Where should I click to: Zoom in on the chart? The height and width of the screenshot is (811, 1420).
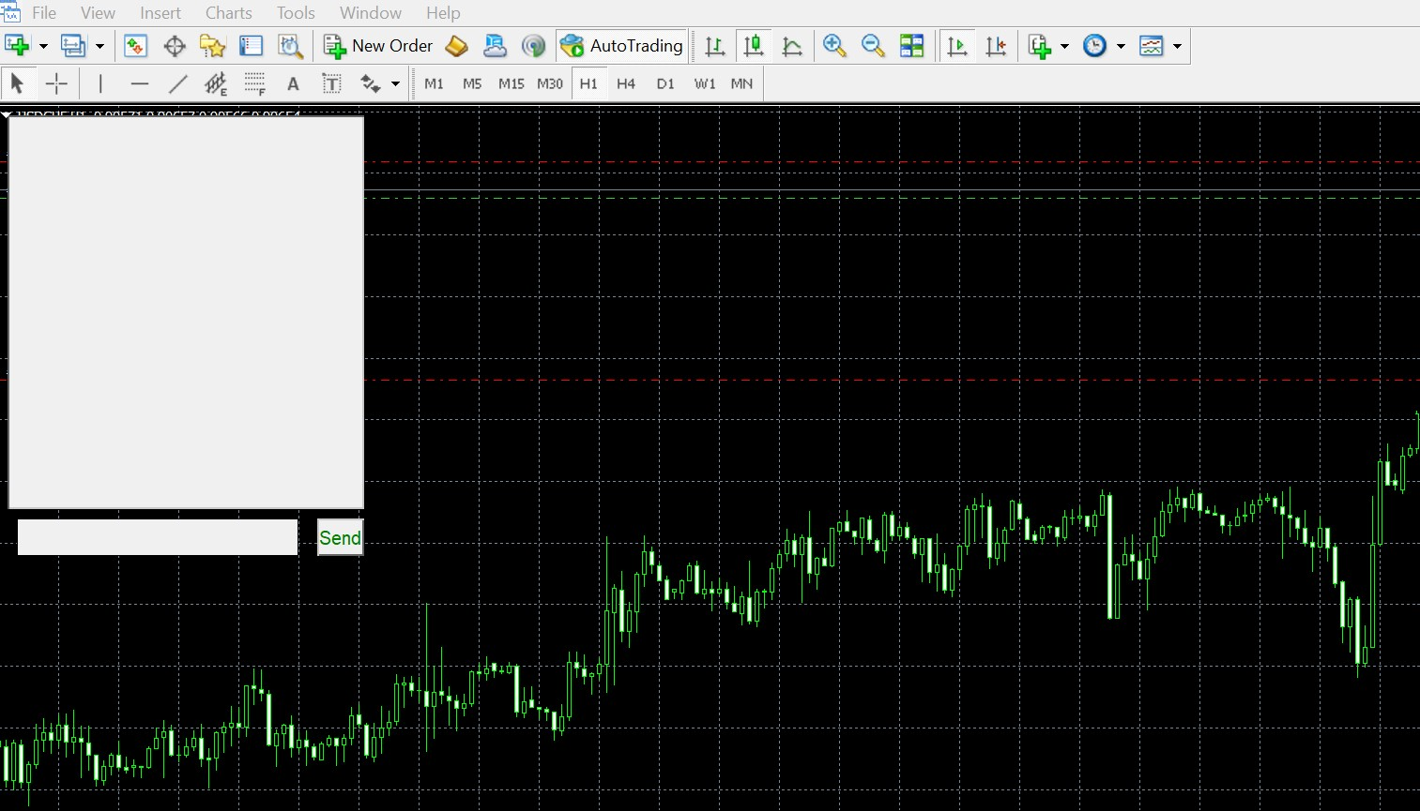point(834,46)
